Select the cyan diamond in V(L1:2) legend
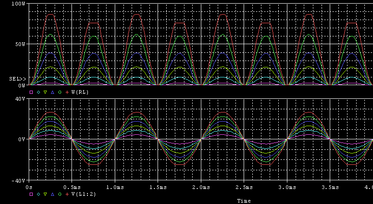373x204 pixels. click(x=38, y=194)
